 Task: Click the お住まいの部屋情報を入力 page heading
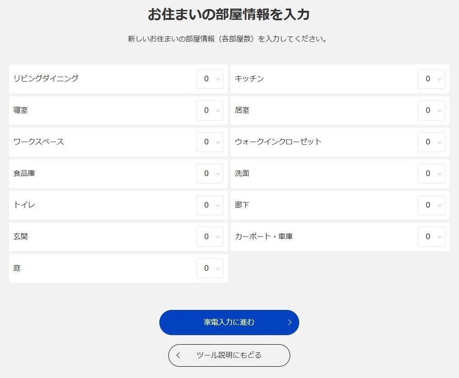(229, 14)
